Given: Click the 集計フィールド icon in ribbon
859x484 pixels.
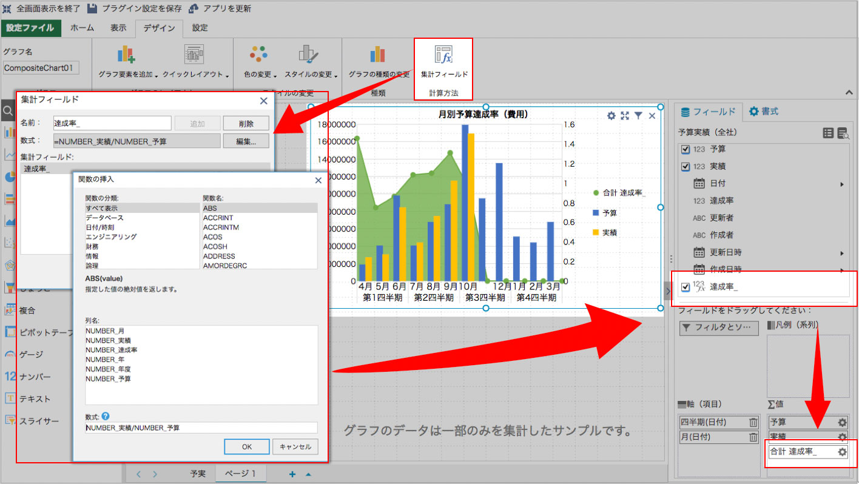Looking at the screenshot, I should 444,55.
